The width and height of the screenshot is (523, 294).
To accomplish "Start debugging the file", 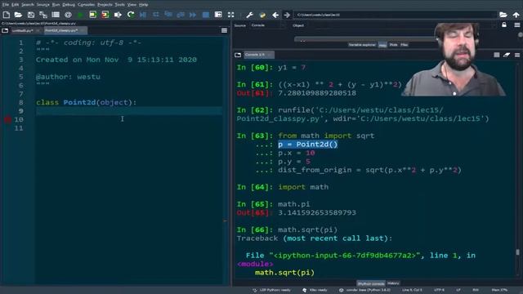I will [x=143, y=15].
